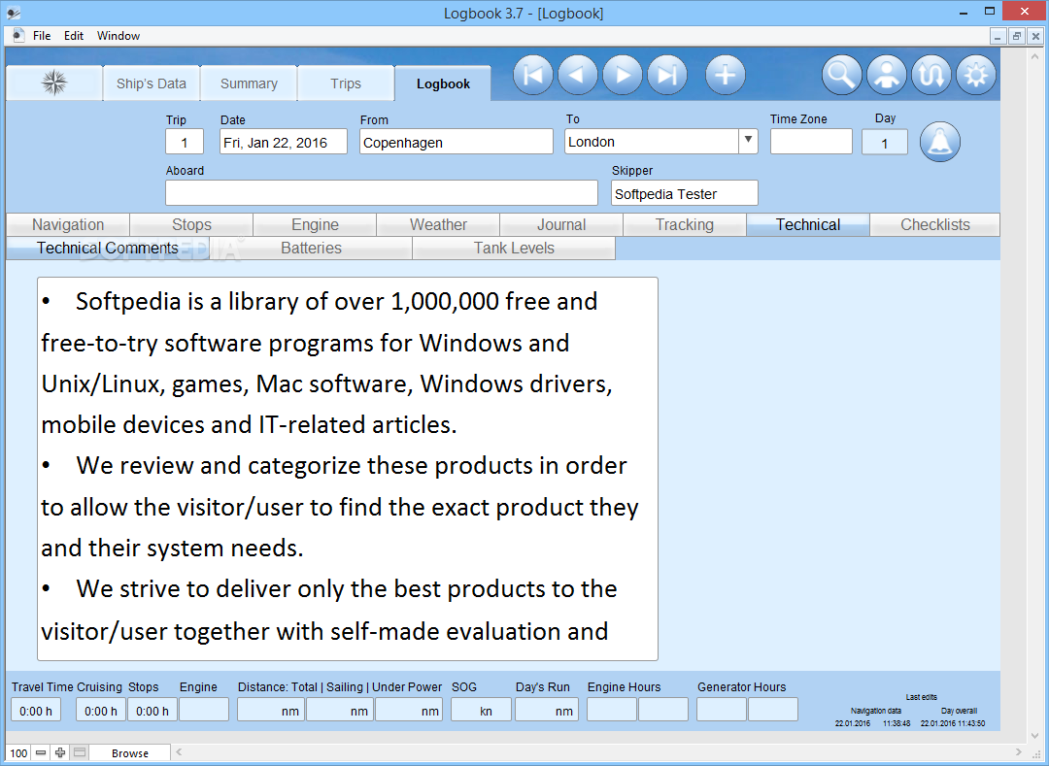Viewport: 1049px width, 766px height.
Task: Open the File menu
Action: [42, 35]
